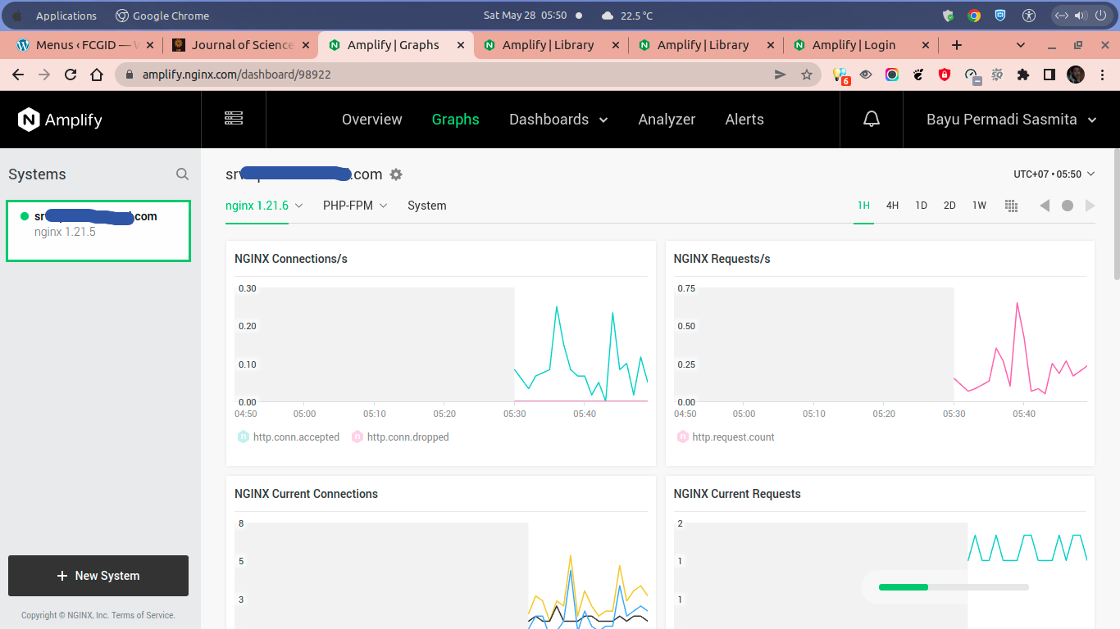Image resolution: width=1120 pixels, height=629 pixels.
Task: Click the Amplify logo
Action: [60, 120]
